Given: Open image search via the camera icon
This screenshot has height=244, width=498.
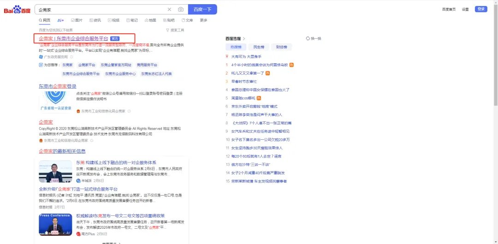Looking at the screenshot, I should pos(181,10).
